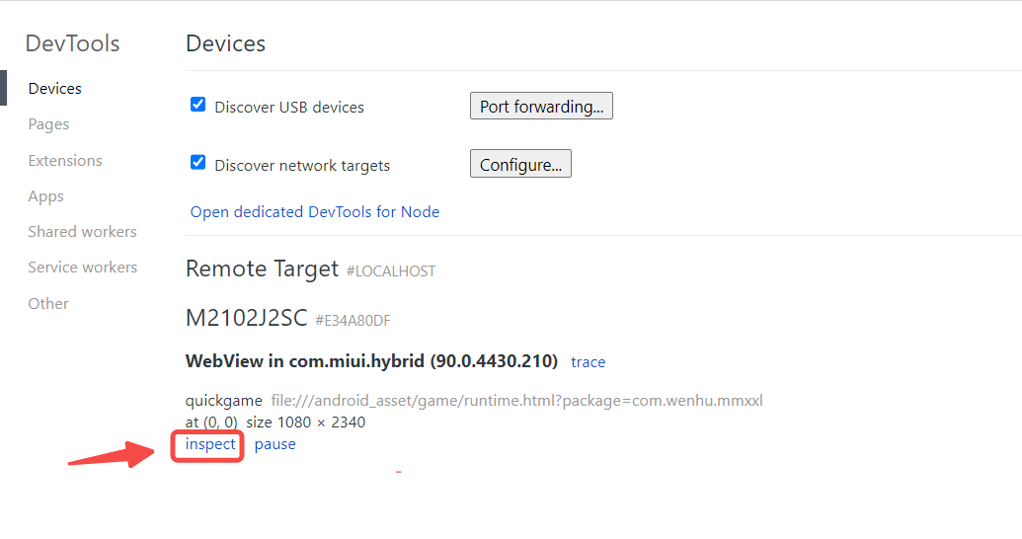This screenshot has width=1022, height=539.
Task: Click the Port forwarding... button
Action: tap(541, 107)
